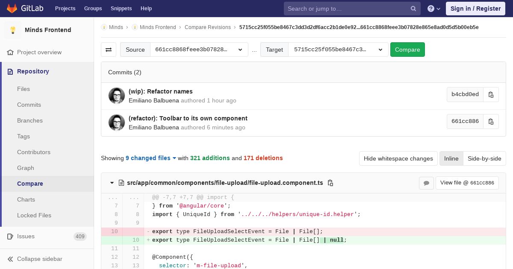The image size is (513, 269).
Task: Copy commit SHA b4cbd0ed
Action: 491,94
